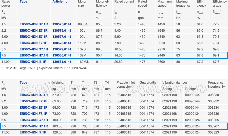Screen dimensions: 228x136
Task: Select rated current value 20.50
Action: [118, 62]
